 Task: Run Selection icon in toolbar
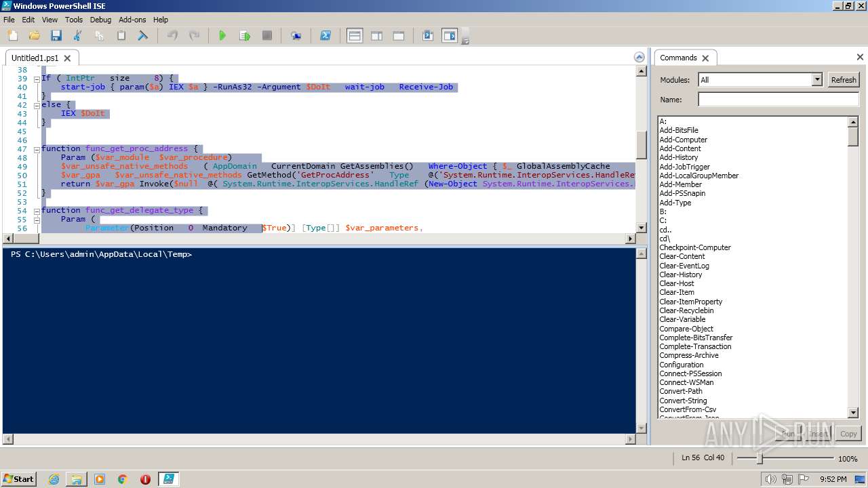pos(245,35)
